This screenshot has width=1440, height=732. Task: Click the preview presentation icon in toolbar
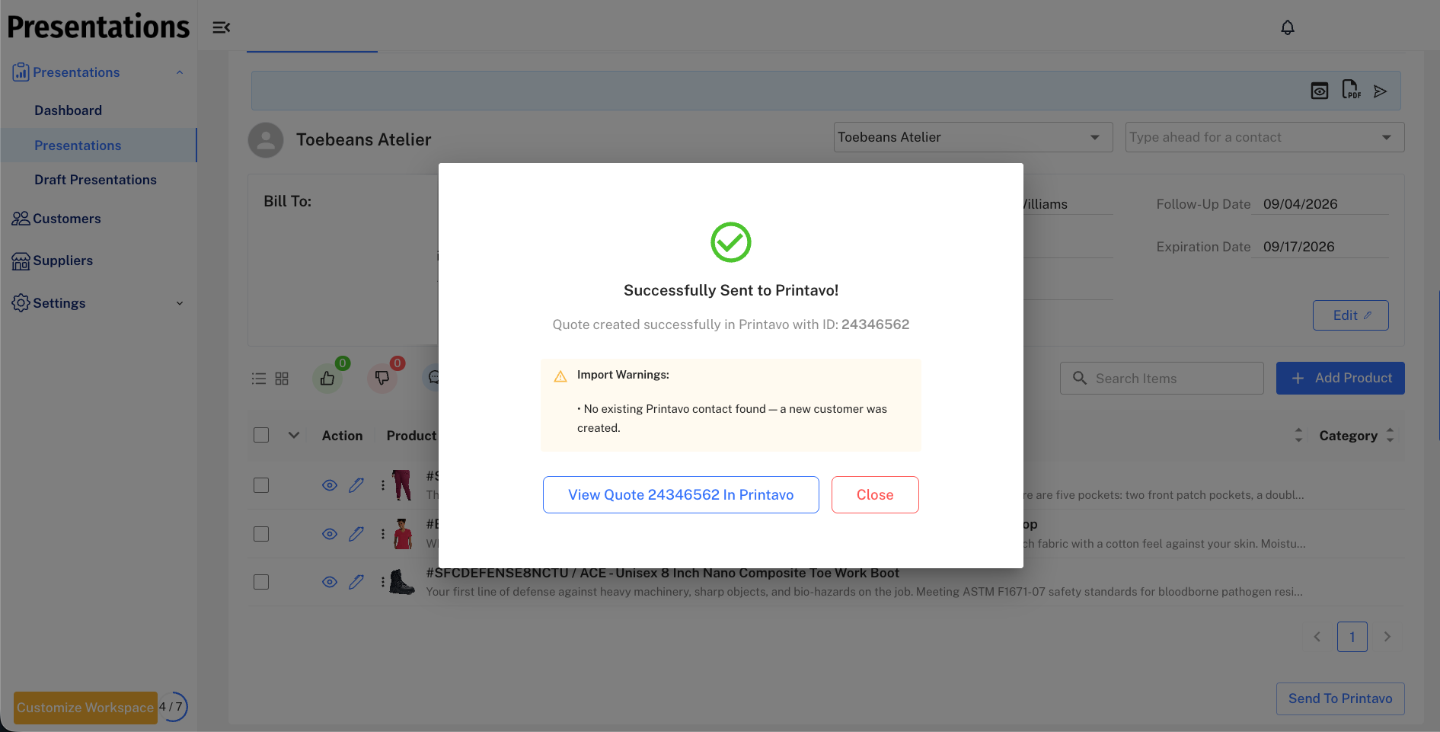pos(1320,91)
